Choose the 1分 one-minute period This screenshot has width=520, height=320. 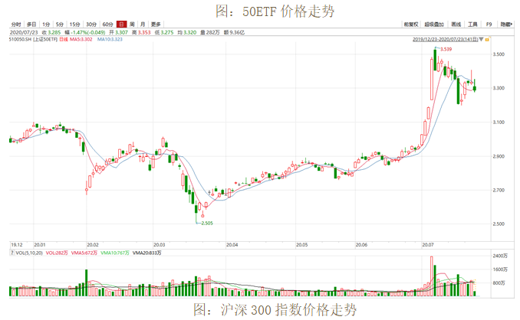46,24
